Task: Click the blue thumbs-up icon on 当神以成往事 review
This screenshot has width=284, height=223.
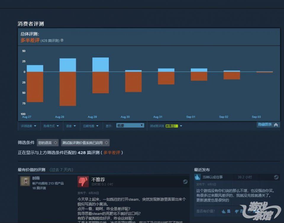Action: coord(197,177)
